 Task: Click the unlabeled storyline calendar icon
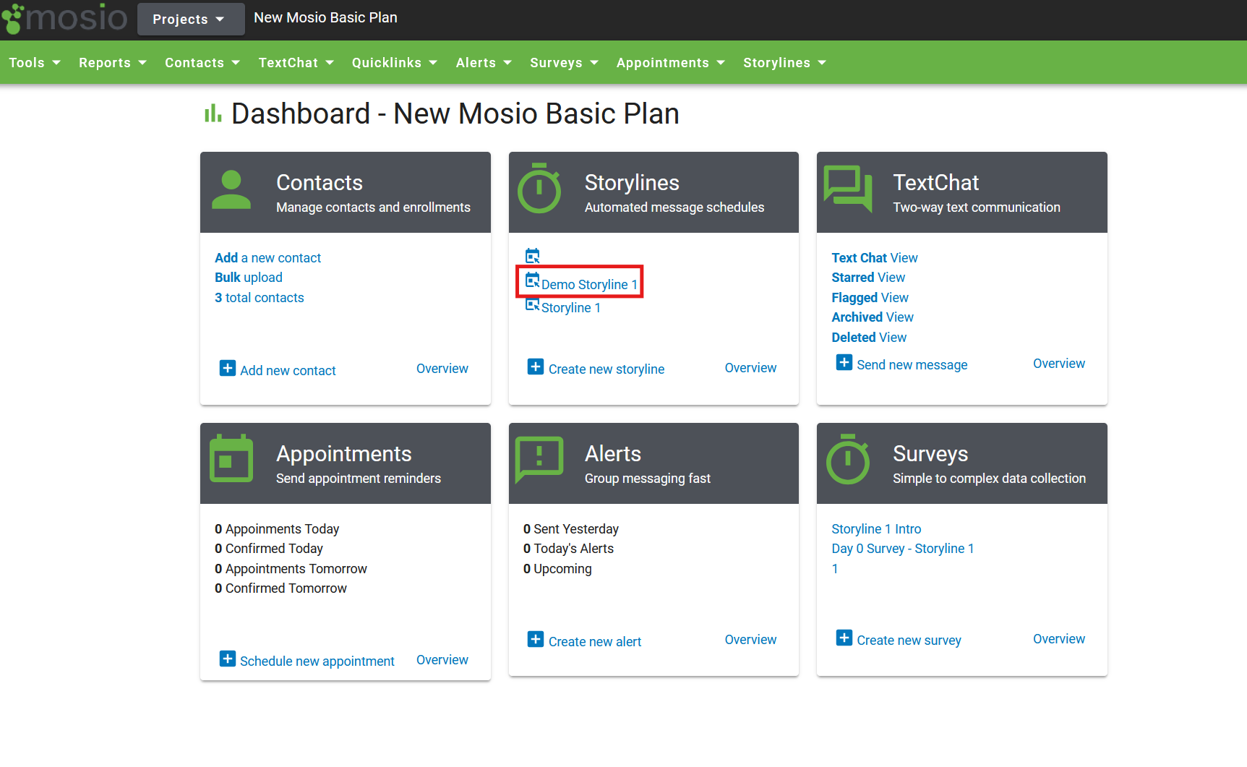tap(533, 256)
